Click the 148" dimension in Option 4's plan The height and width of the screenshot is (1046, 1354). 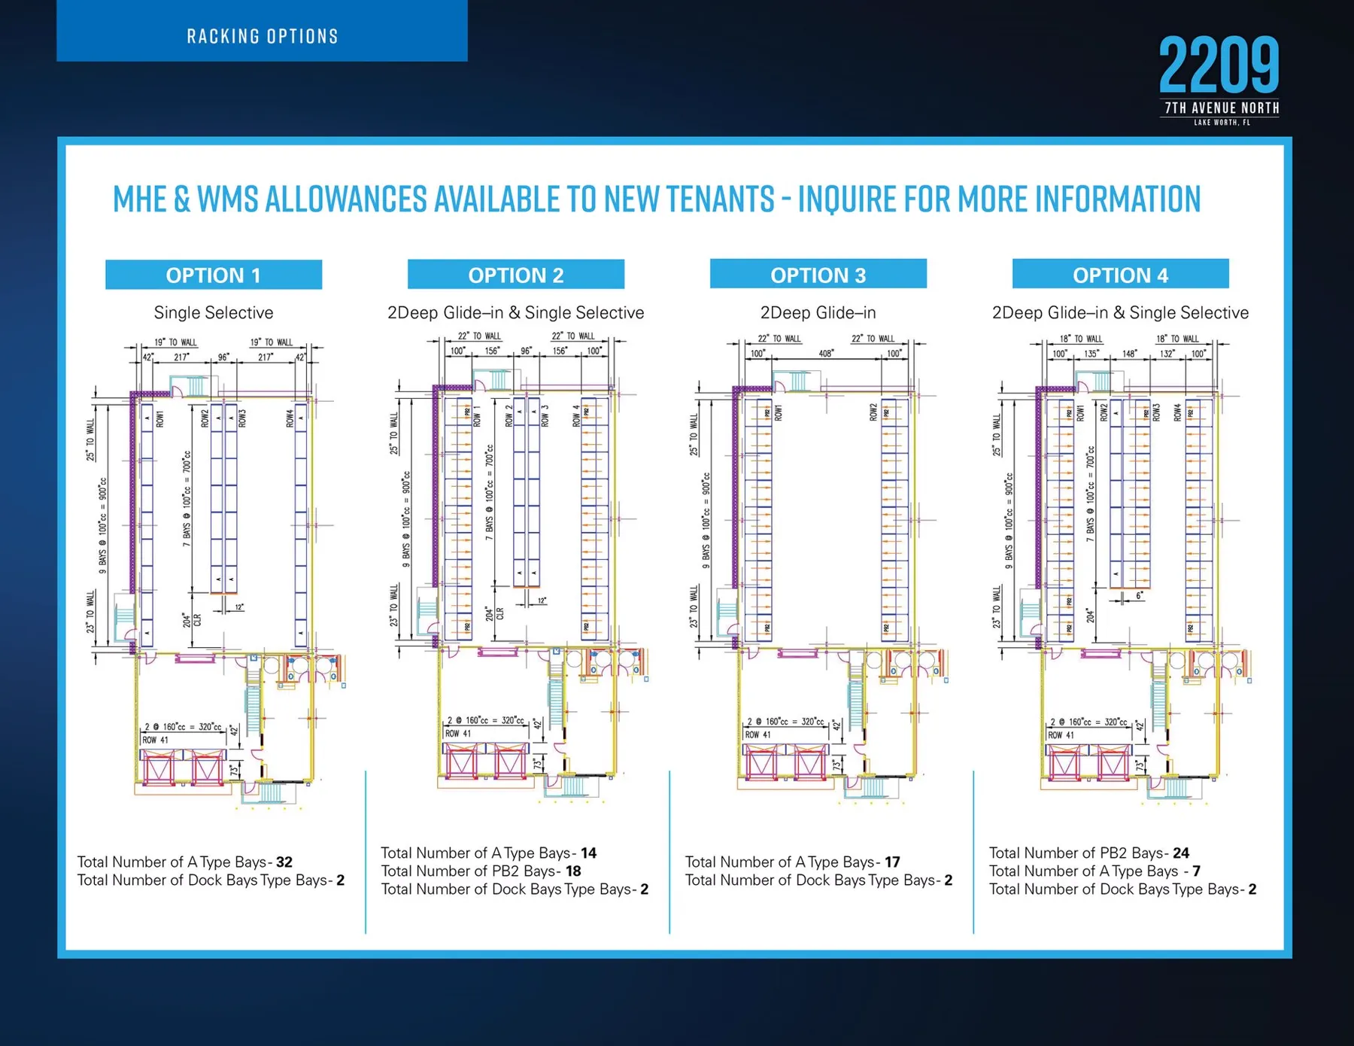[1130, 354]
